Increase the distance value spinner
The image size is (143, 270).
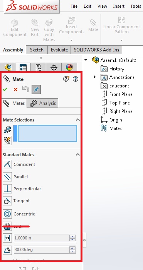[72, 236]
